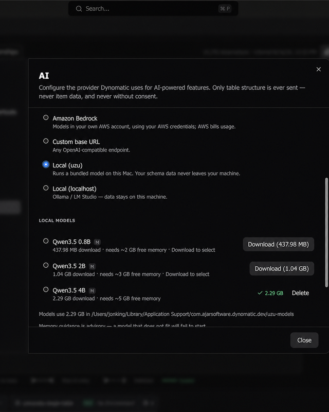This screenshot has height=412, width=329.
Task: Click 'Models in your own AWS account' description
Action: coord(144,127)
